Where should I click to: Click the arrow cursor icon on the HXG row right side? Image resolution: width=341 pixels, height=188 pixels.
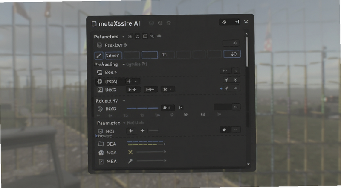(x=227, y=88)
